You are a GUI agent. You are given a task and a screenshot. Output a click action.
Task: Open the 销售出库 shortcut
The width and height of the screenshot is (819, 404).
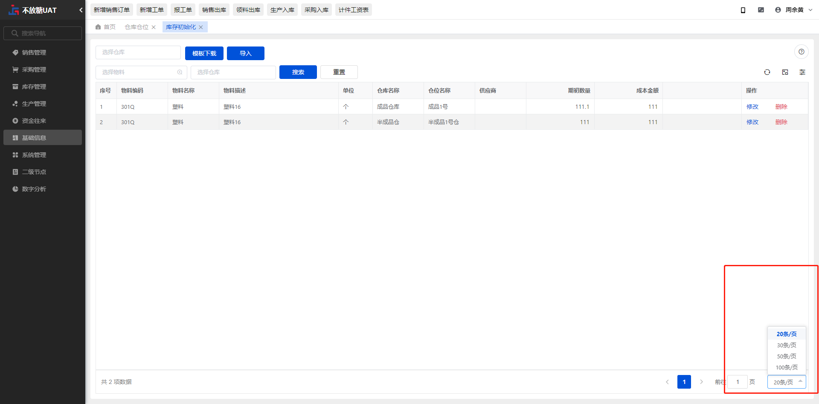click(x=214, y=10)
